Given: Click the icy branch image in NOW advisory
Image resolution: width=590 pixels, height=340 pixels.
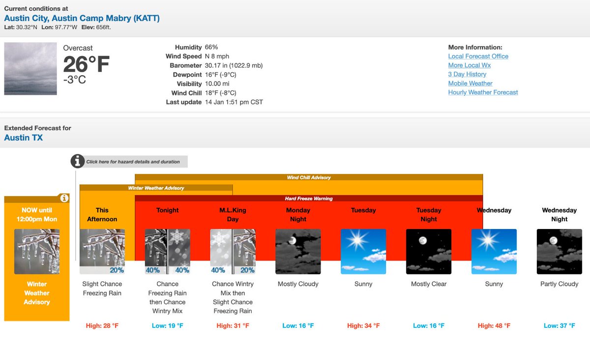Looking at the screenshot, I should (37, 252).
